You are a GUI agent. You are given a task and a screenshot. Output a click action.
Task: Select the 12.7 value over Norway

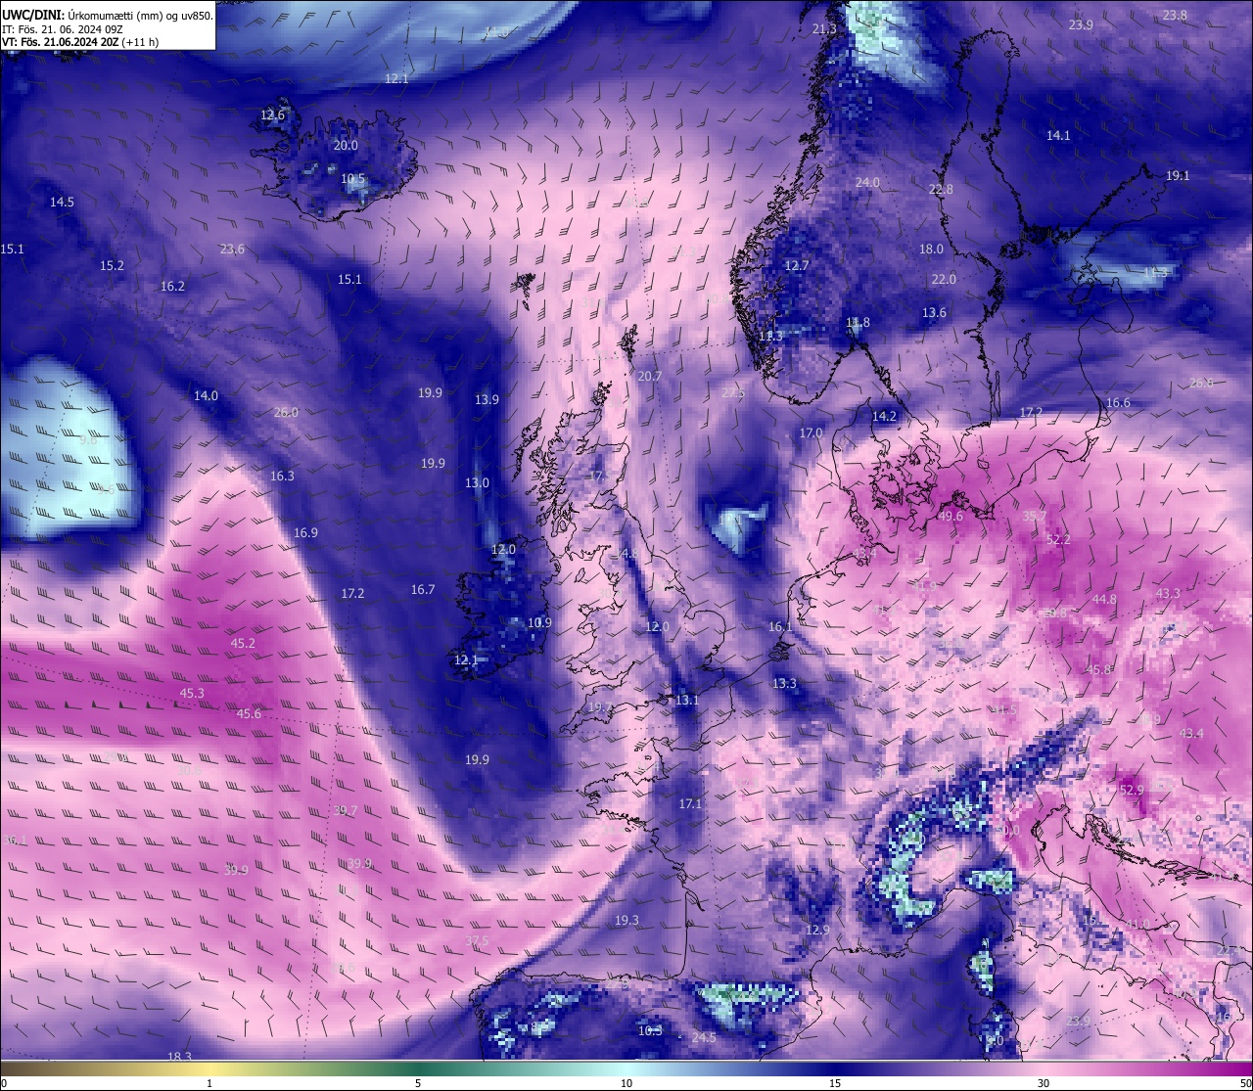pyautogui.click(x=797, y=266)
